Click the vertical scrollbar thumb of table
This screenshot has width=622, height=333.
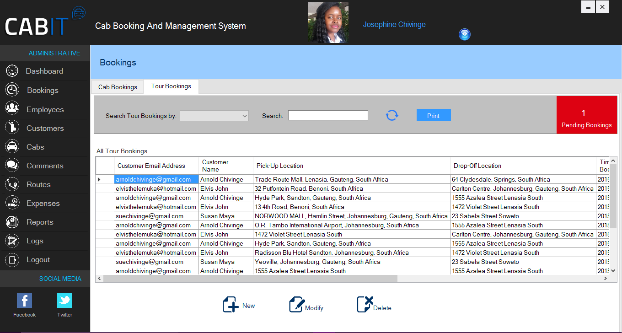pos(613,196)
